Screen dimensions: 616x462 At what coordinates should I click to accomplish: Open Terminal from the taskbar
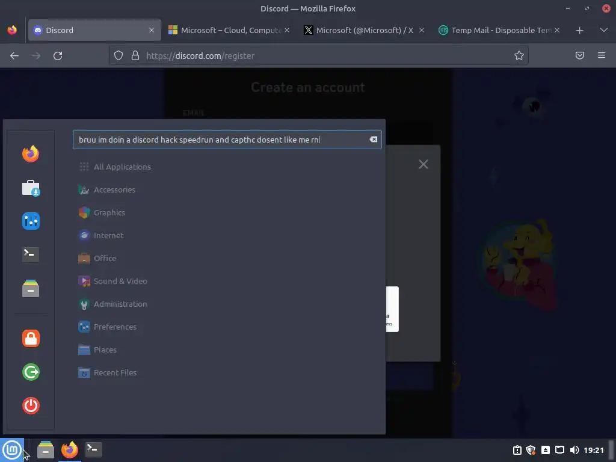click(93, 449)
